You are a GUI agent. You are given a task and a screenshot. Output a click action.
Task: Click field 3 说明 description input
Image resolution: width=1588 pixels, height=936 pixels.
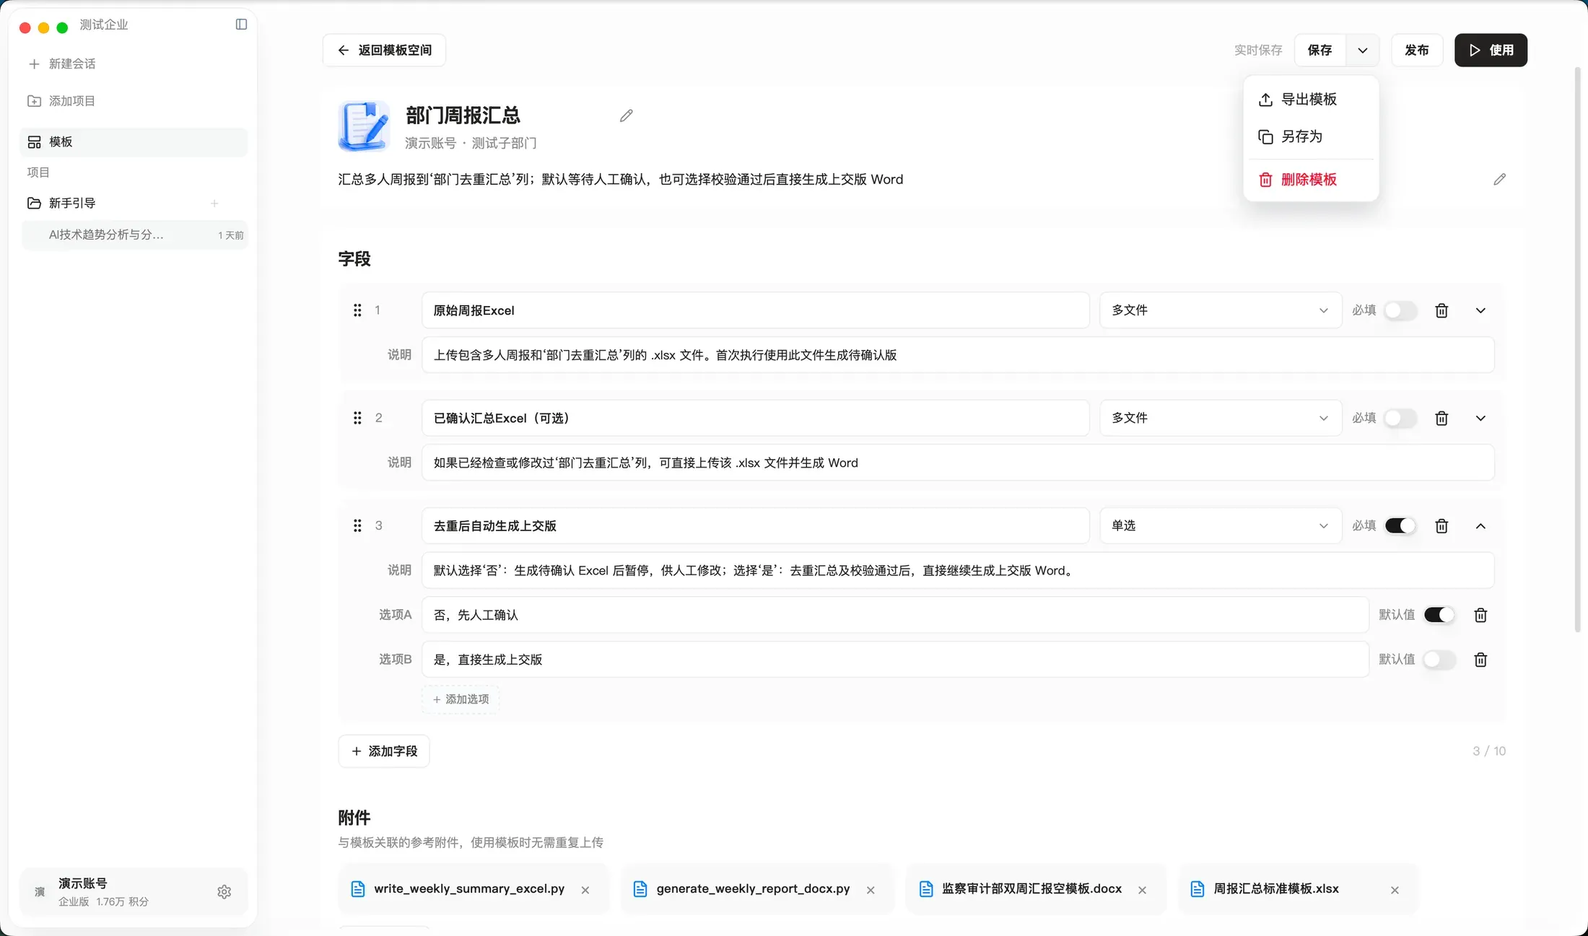[958, 570]
